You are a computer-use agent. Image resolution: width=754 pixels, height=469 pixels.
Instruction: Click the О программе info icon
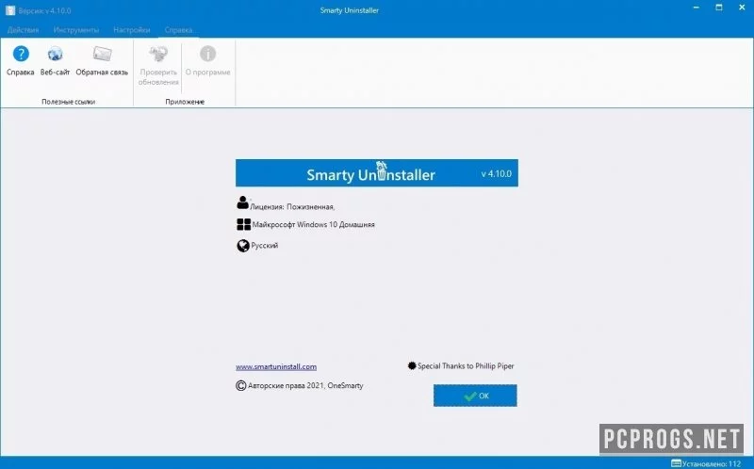pyautogui.click(x=207, y=54)
